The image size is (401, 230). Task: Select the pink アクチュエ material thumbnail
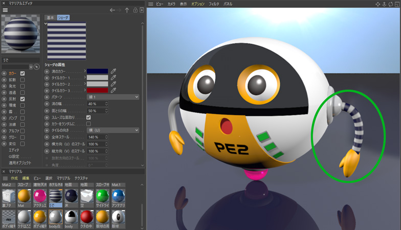(x=40, y=196)
